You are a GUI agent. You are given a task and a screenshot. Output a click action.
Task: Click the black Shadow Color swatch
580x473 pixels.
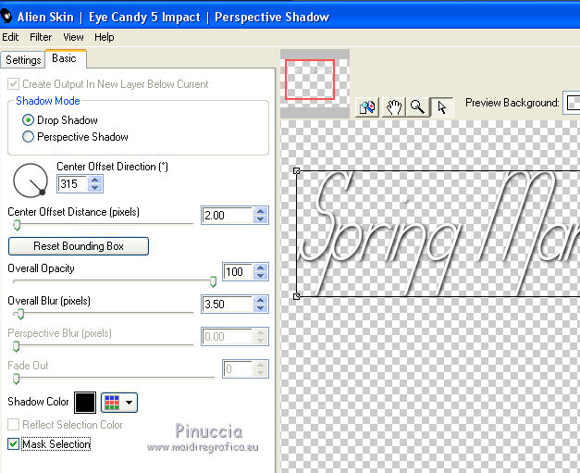pyautogui.click(x=85, y=403)
